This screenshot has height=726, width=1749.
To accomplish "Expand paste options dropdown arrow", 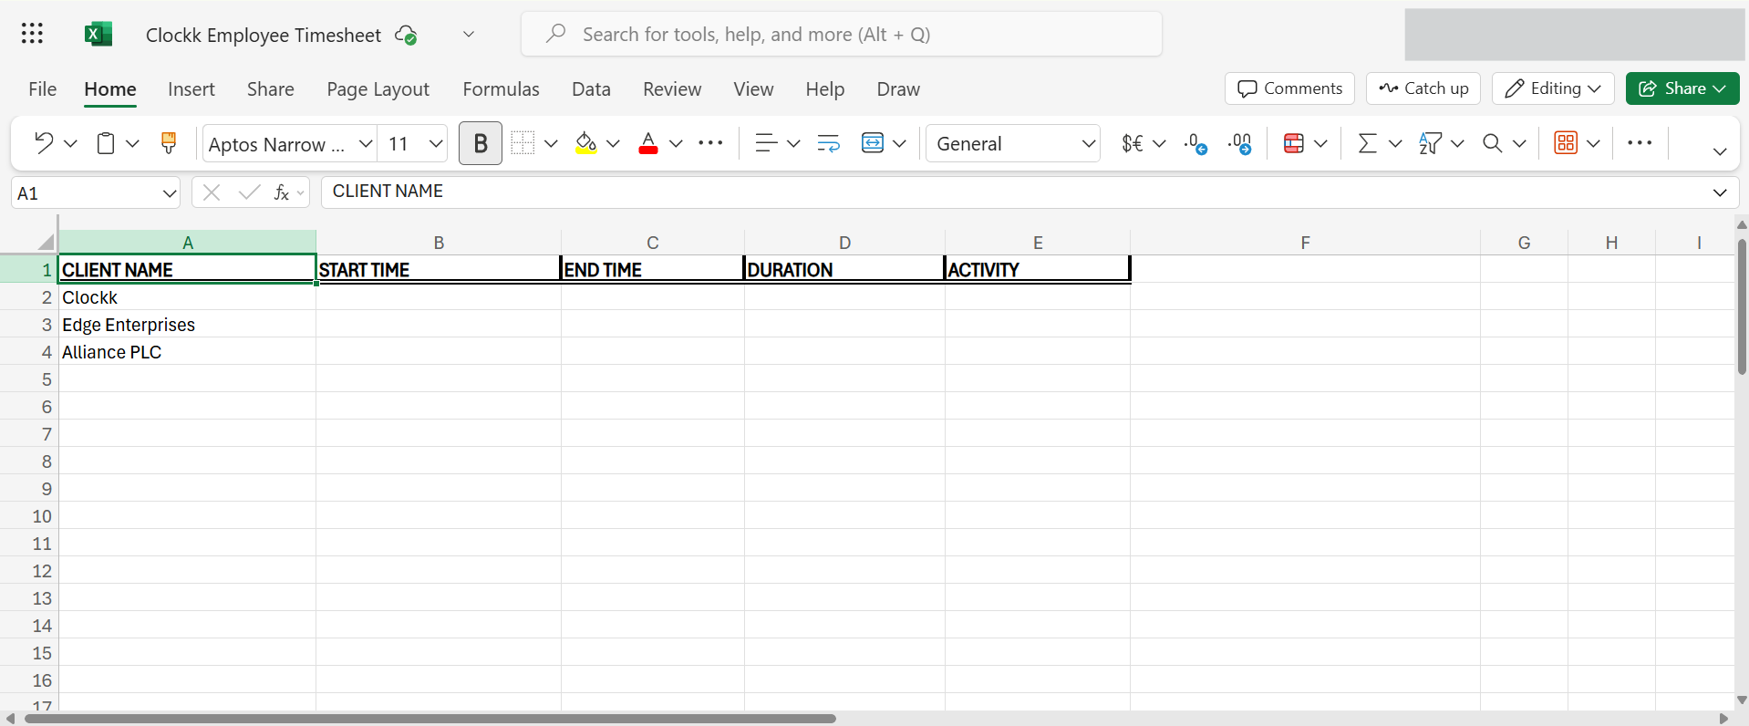I will pyautogui.click(x=132, y=143).
